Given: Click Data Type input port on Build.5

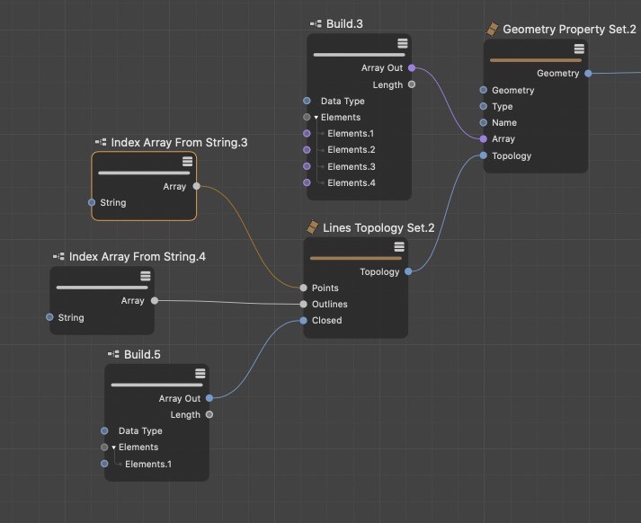Looking at the screenshot, I should 104,430.
